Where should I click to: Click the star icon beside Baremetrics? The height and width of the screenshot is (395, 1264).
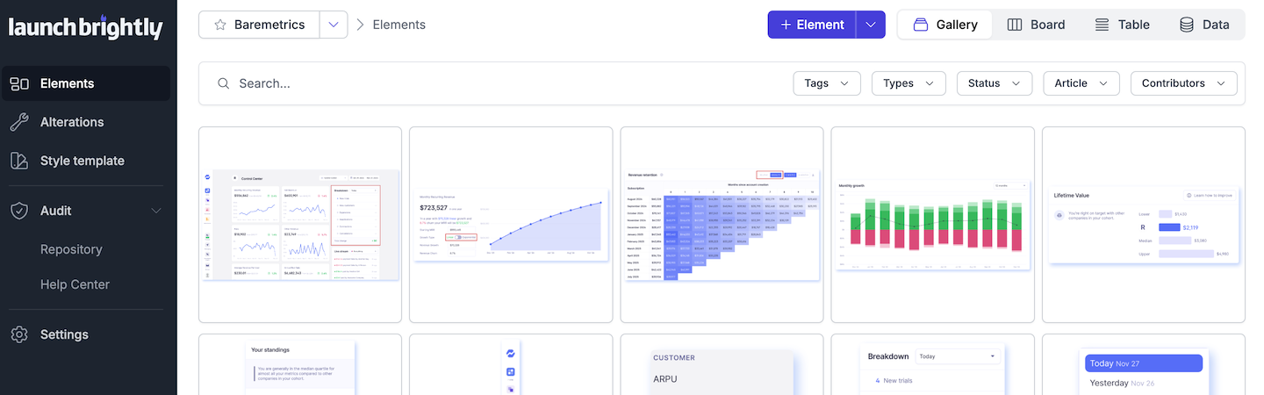pyautogui.click(x=220, y=25)
